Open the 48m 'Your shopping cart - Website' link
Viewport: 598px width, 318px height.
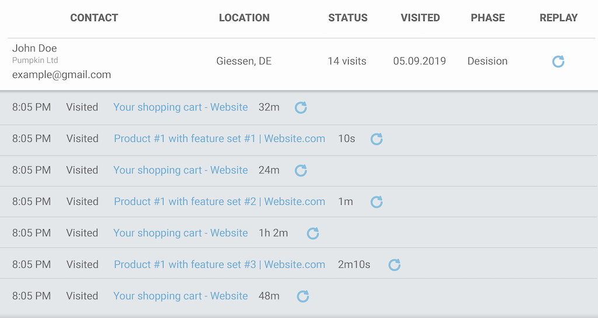(180, 296)
